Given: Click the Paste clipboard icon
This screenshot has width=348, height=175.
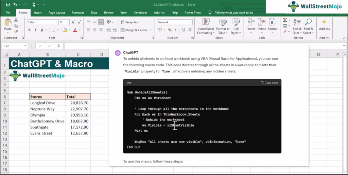Looking at the screenshot, I should 8,23.
